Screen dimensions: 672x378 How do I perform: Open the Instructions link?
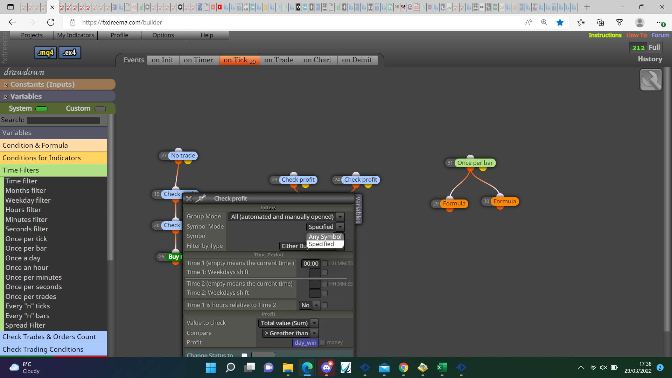[605, 35]
